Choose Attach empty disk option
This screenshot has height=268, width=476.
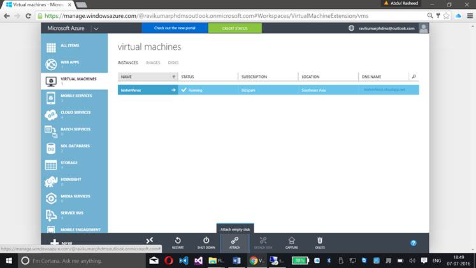(235, 230)
